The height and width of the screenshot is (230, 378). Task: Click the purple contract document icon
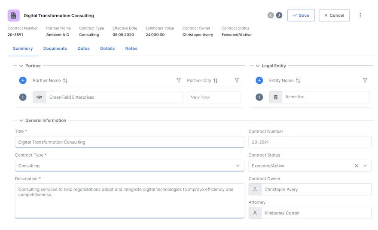pos(13,15)
